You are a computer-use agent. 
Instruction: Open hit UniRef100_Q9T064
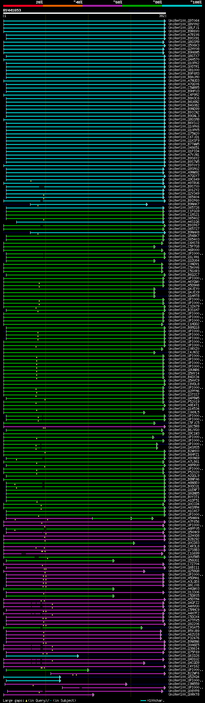coord(184,21)
